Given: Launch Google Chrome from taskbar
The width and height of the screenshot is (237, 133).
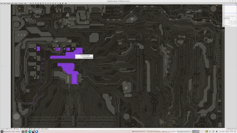Looking at the screenshot, I should tap(26, 132).
